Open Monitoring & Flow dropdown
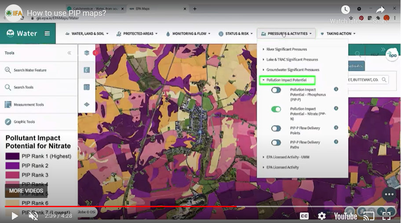Viewport: 401px width, 223px height. 188,33
